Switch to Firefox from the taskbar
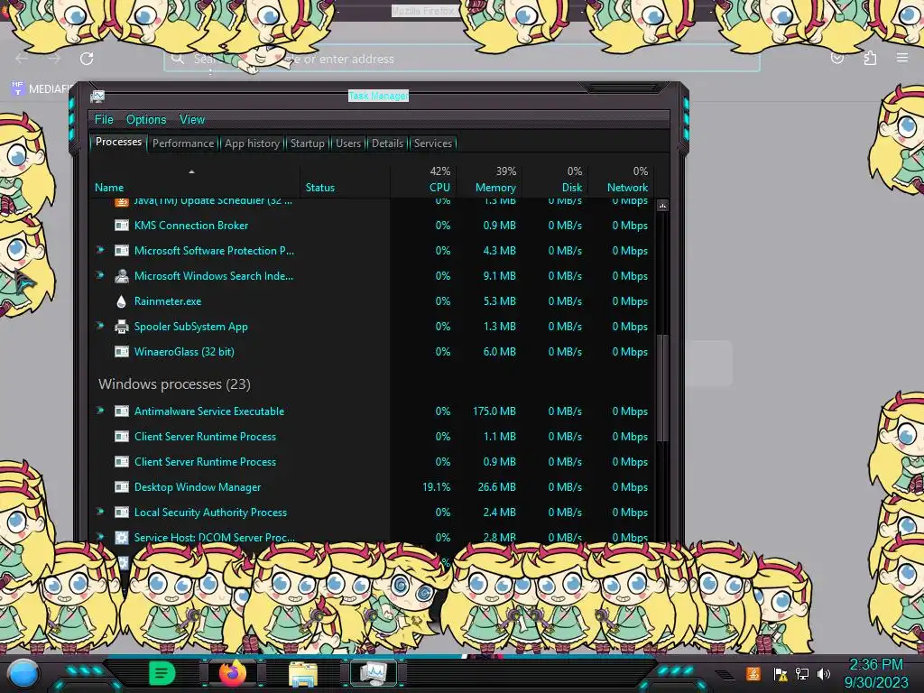 232,672
